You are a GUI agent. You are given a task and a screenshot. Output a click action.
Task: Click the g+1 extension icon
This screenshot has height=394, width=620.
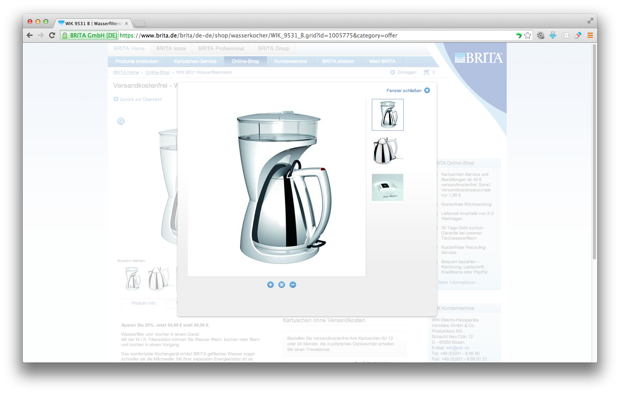click(565, 35)
